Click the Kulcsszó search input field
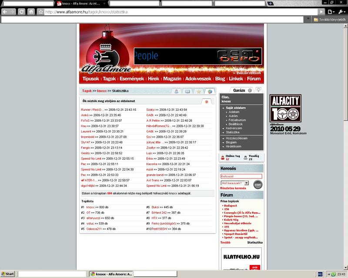The image size is (348, 278). pos(241,176)
